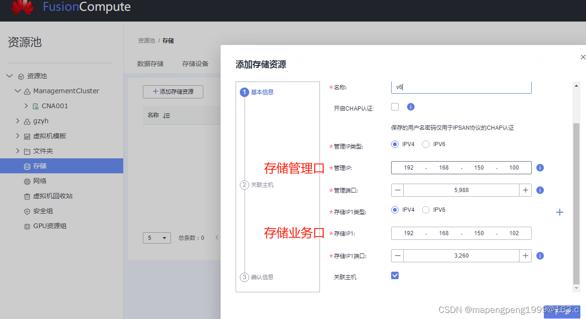Click info icon next to 开启CHAP认证

(x=411, y=107)
